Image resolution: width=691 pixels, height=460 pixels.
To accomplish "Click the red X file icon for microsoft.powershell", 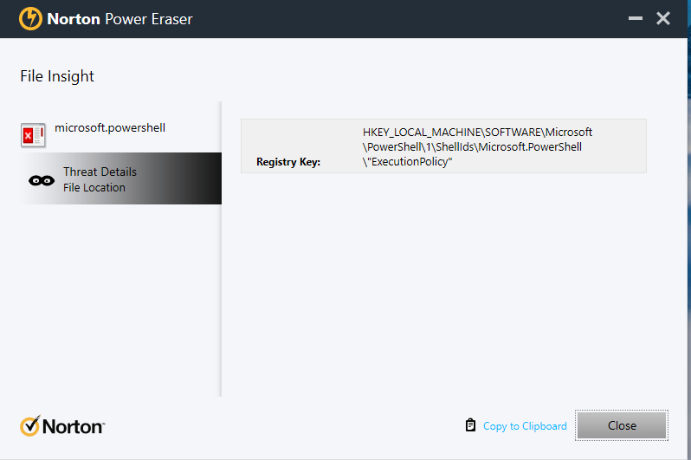I will (x=33, y=135).
